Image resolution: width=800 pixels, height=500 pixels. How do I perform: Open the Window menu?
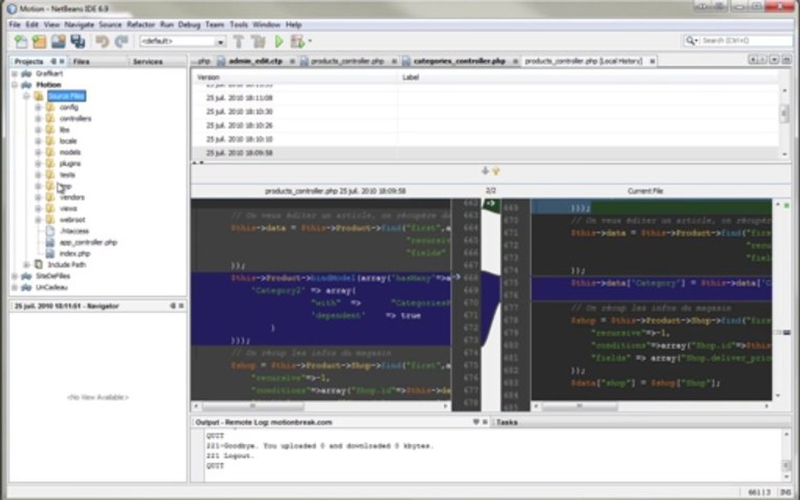click(x=267, y=24)
